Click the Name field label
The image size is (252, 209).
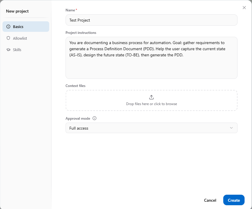click(x=70, y=10)
